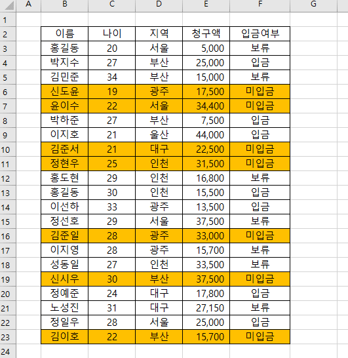Select row 23 header

pos(8,337)
